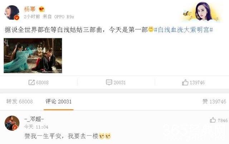Enlarge the posted drama scene image
The image size is (229, 144).
[33, 56]
